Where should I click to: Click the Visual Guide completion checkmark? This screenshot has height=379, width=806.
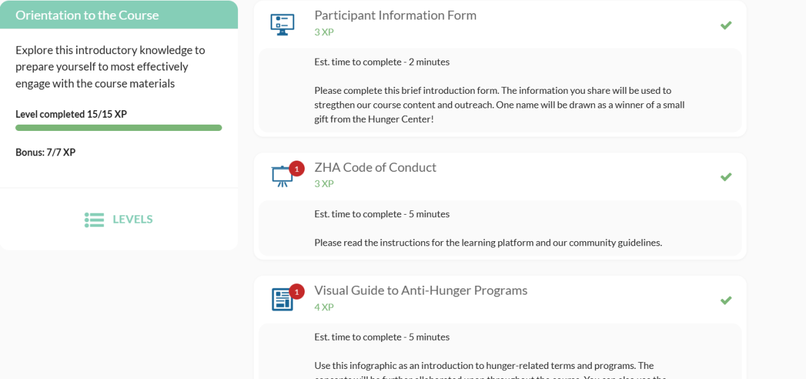click(726, 300)
